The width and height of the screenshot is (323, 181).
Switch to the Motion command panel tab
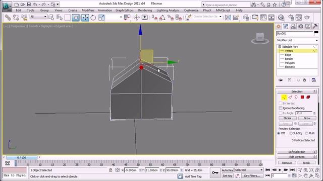(301, 27)
